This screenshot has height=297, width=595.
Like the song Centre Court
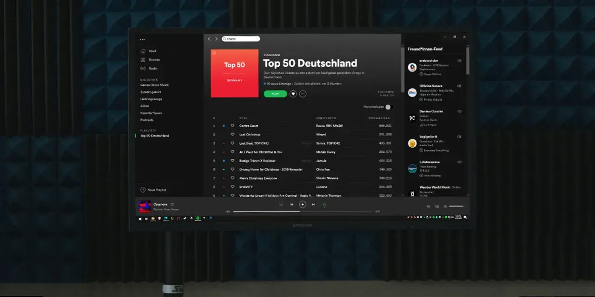[x=232, y=126]
